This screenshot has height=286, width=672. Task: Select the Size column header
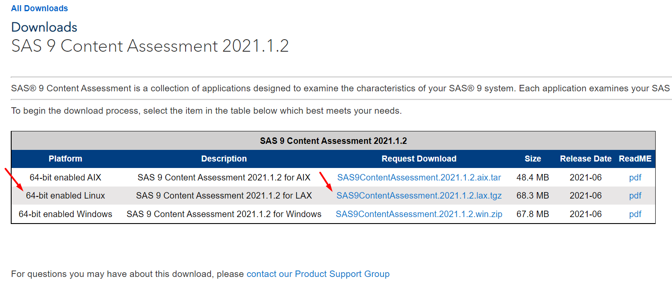(533, 159)
